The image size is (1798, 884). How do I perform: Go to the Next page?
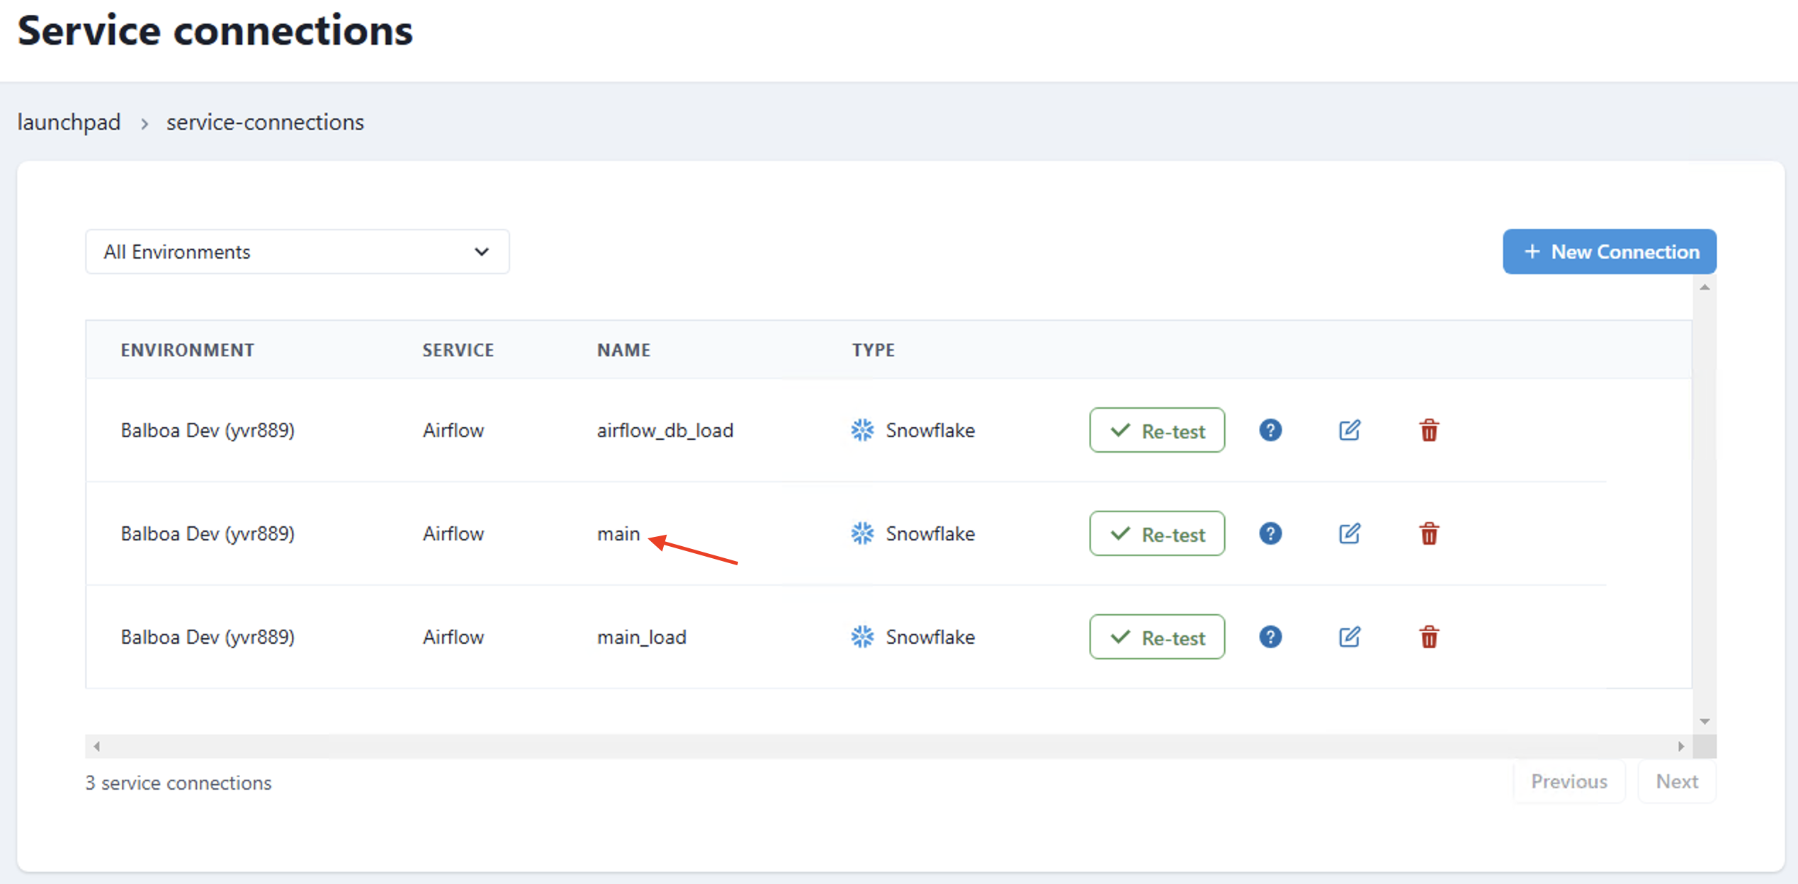[x=1677, y=781]
